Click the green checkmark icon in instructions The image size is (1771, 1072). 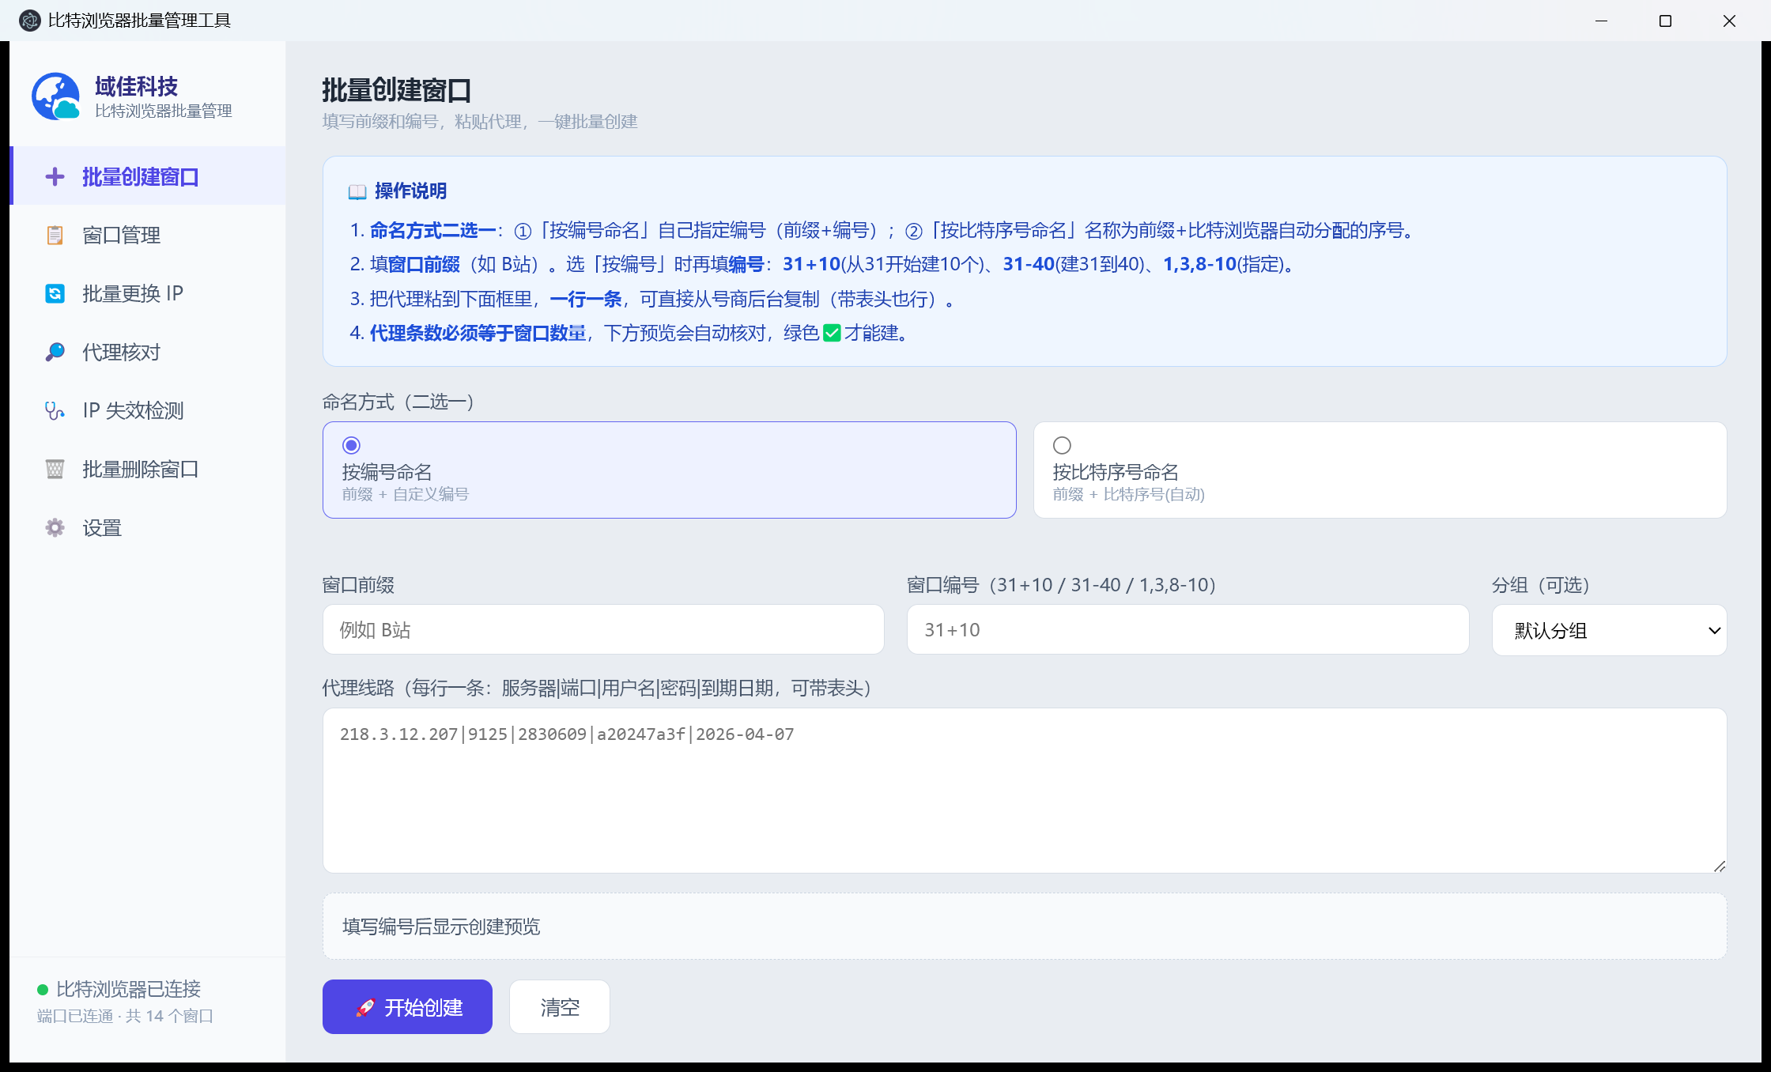832,333
